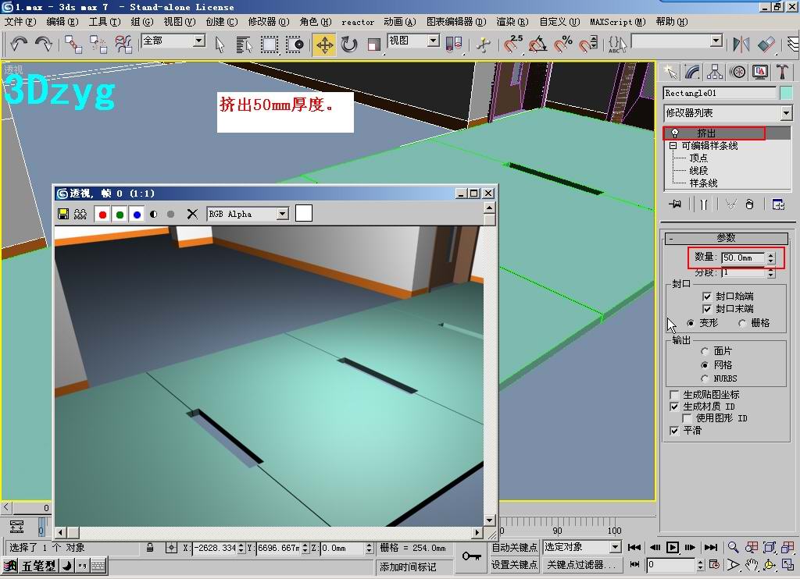Open the MAXScript(M) menu
Image resolution: width=800 pixels, height=579 pixels.
617,21
